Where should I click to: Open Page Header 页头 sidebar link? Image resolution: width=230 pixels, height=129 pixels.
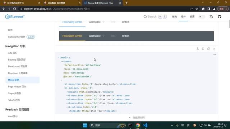tap(17, 87)
